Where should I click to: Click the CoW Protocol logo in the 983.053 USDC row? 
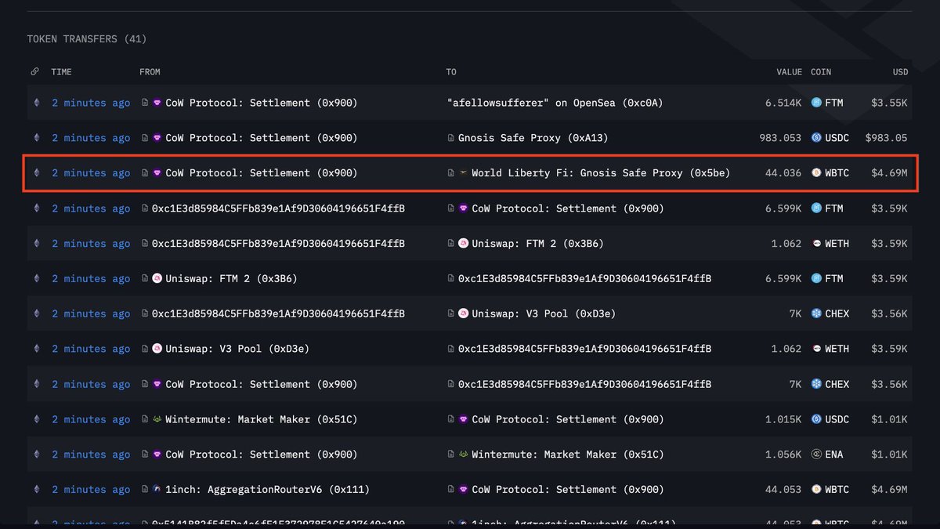[x=157, y=138]
